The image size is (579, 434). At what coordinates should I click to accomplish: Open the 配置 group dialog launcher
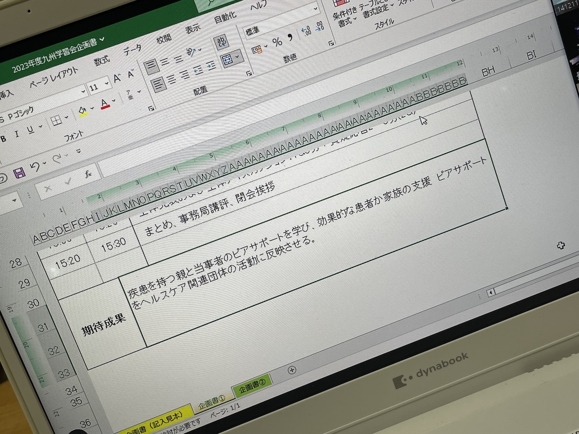248,74
